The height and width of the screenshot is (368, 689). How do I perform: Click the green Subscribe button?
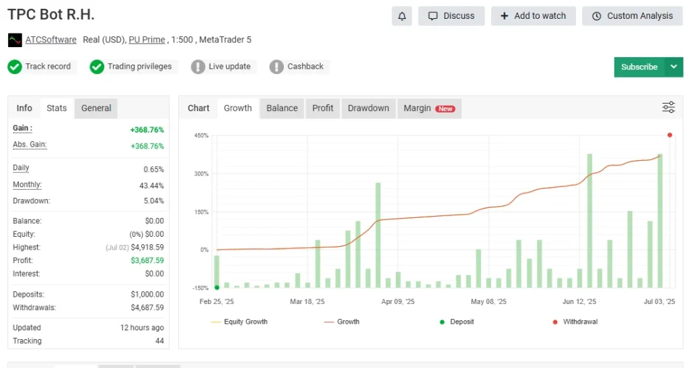click(639, 67)
